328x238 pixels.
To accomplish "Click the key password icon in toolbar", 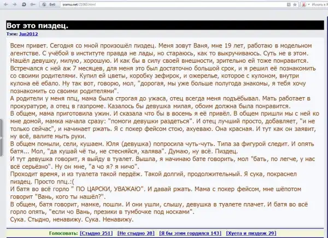I will (33, 4).
